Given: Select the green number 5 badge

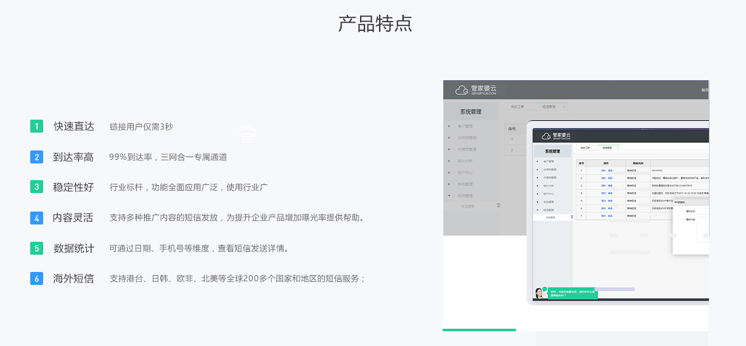Looking at the screenshot, I should click(36, 249).
